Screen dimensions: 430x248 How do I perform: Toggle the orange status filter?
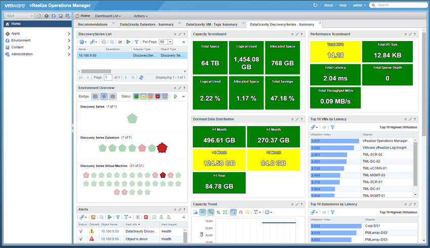pyautogui.click(x=151, y=96)
